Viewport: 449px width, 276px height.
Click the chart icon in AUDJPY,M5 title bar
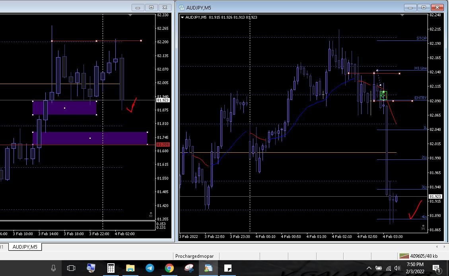click(x=181, y=8)
